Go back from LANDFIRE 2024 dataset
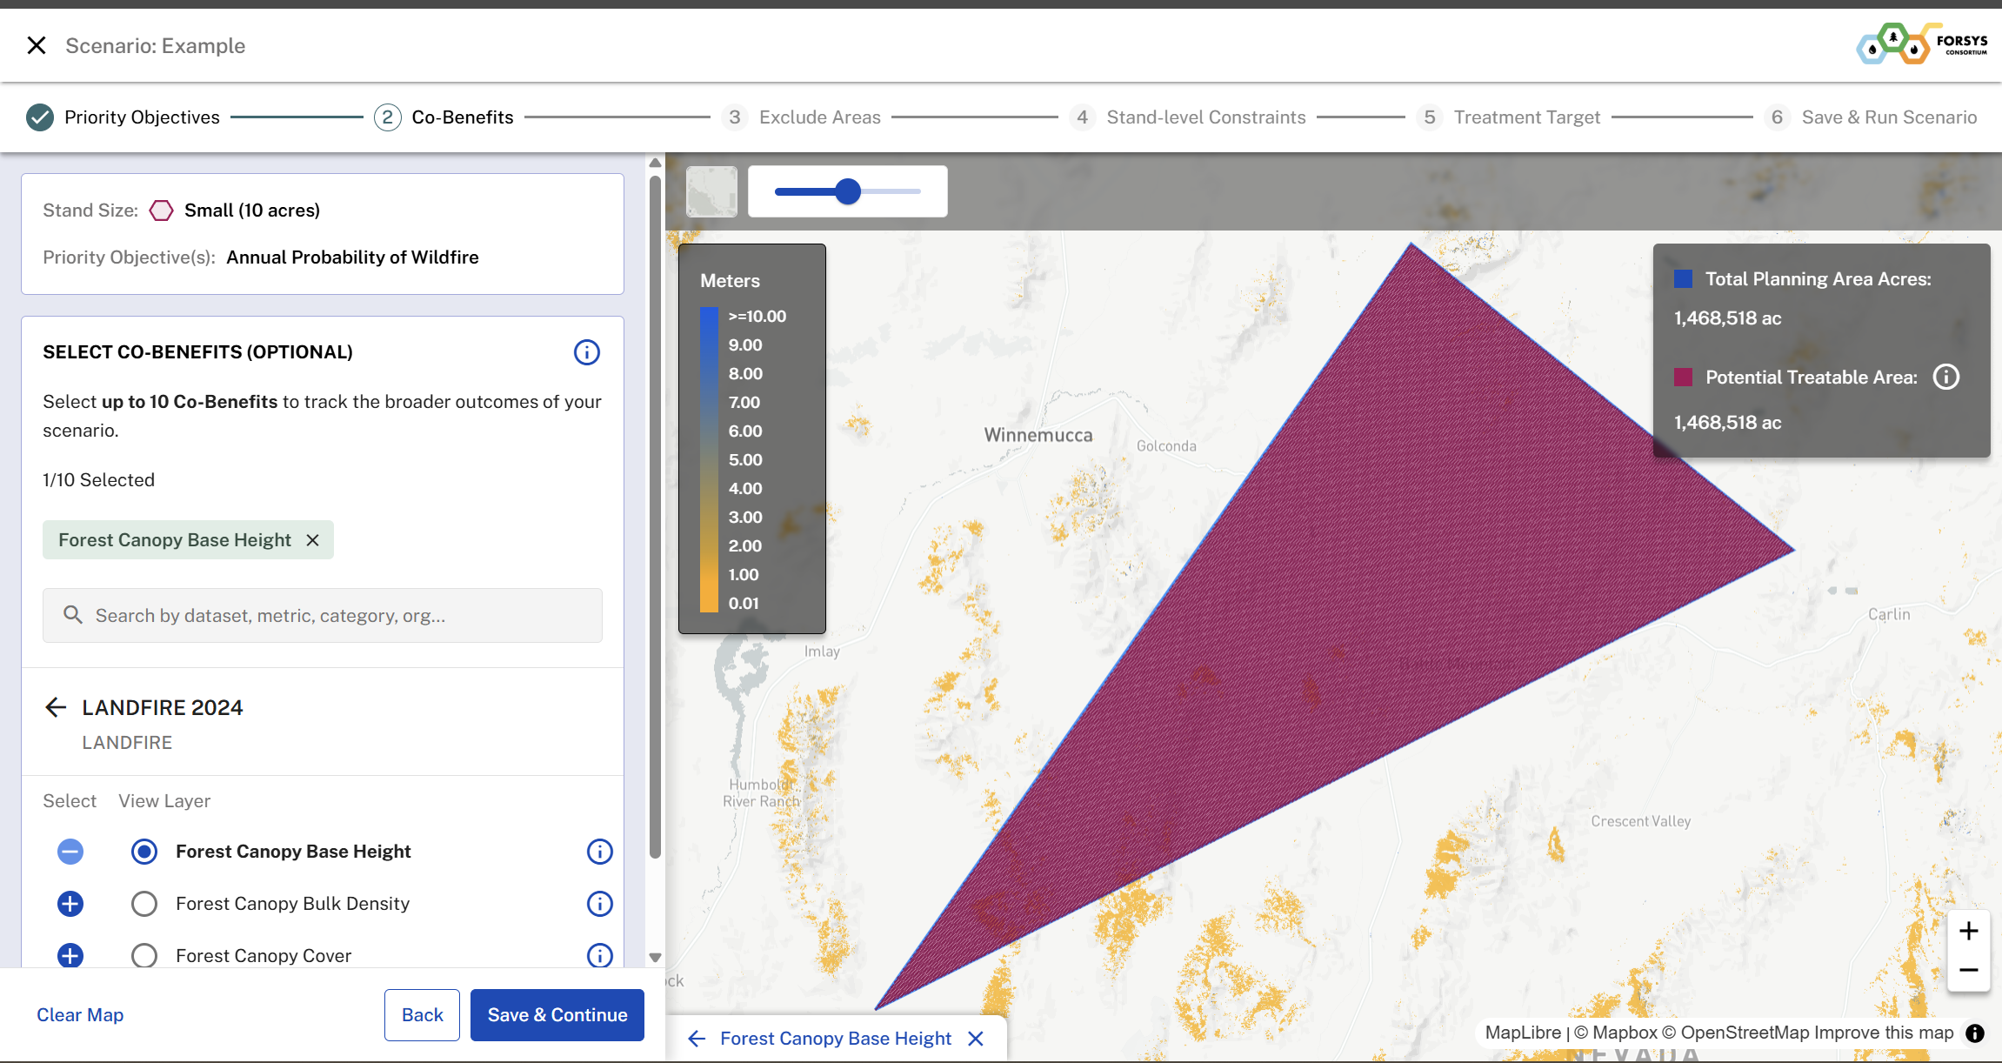2002x1063 pixels. click(x=56, y=707)
